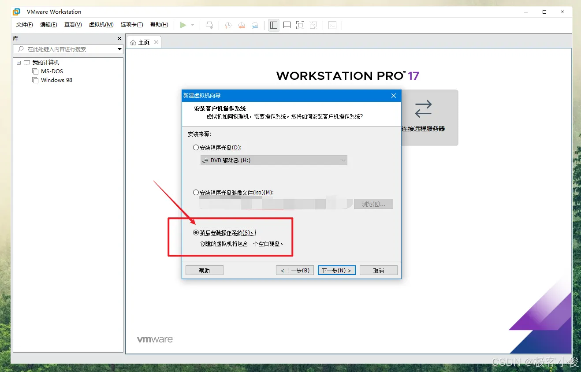This screenshot has height=372, width=581.
Task: Click the console view toolbar icon
Action: [x=332, y=25]
